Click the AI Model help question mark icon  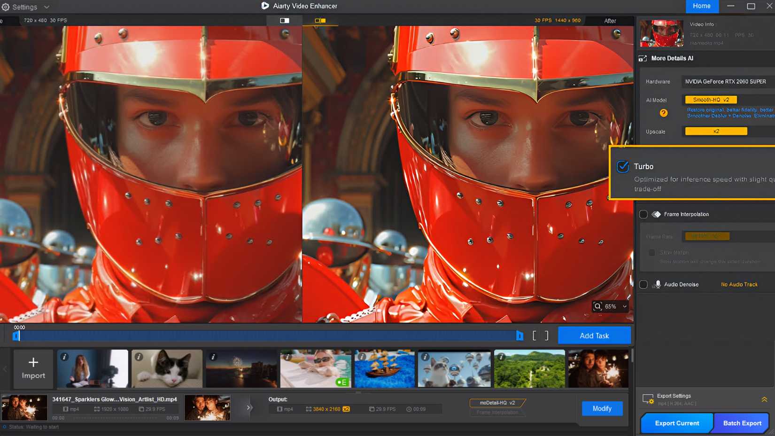point(663,113)
